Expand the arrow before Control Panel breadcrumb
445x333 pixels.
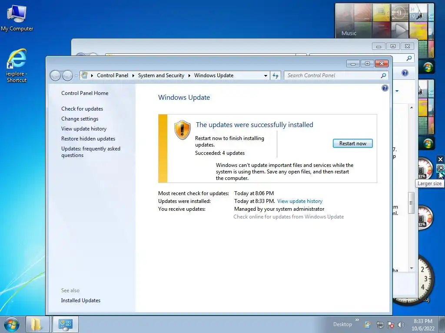click(92, 75)
